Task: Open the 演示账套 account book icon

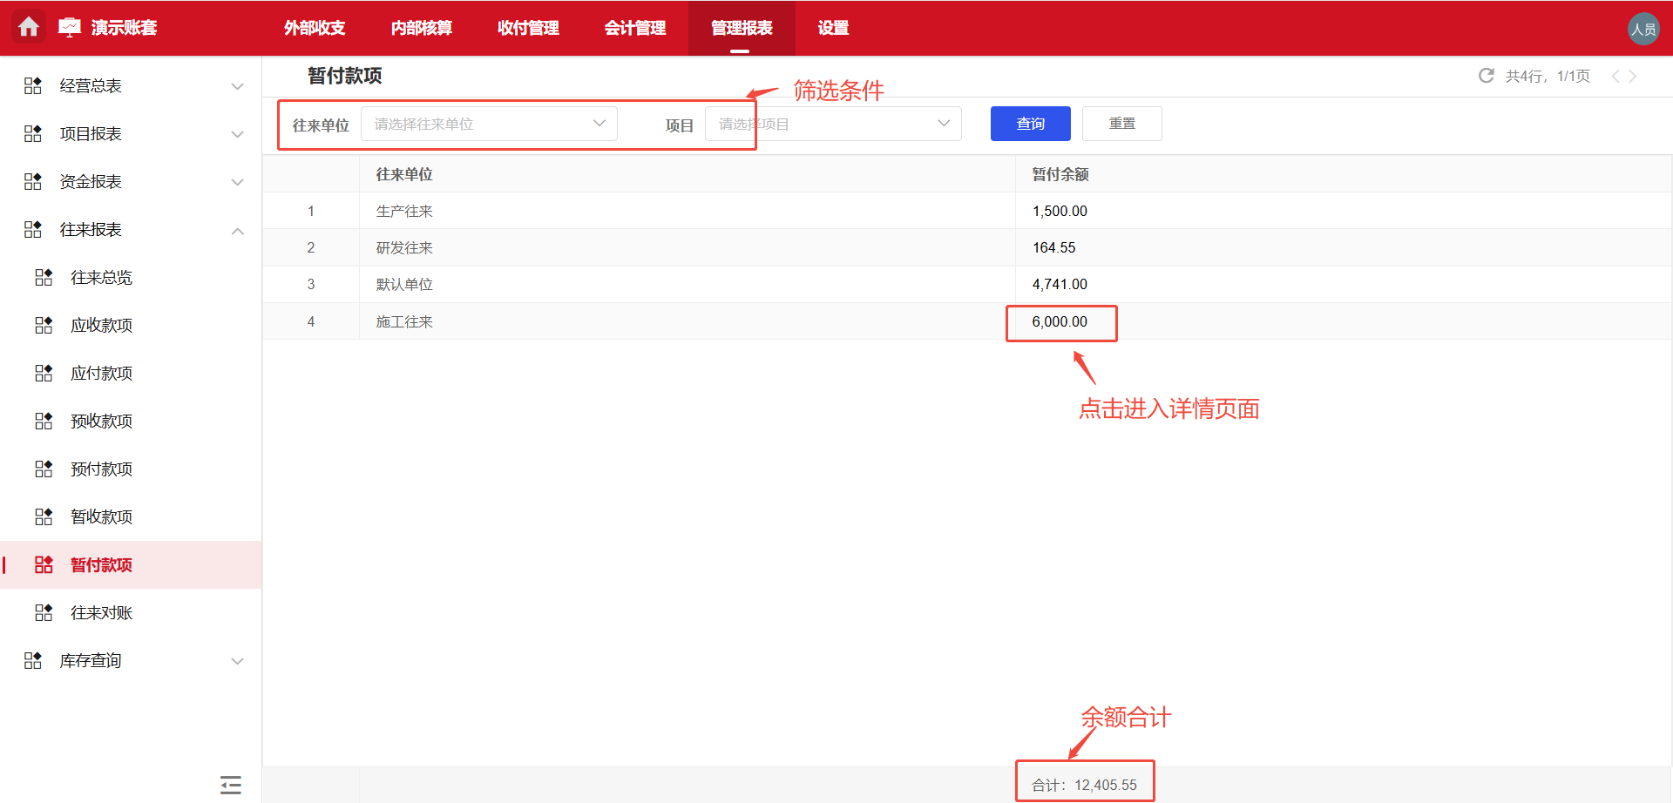Action: coord(70,26)
